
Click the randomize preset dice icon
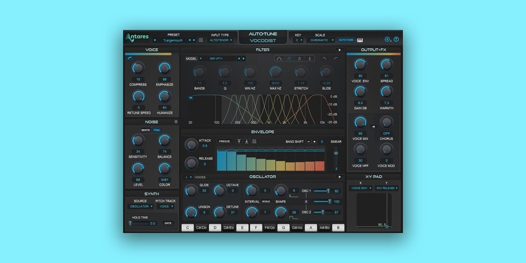[200, 40]
